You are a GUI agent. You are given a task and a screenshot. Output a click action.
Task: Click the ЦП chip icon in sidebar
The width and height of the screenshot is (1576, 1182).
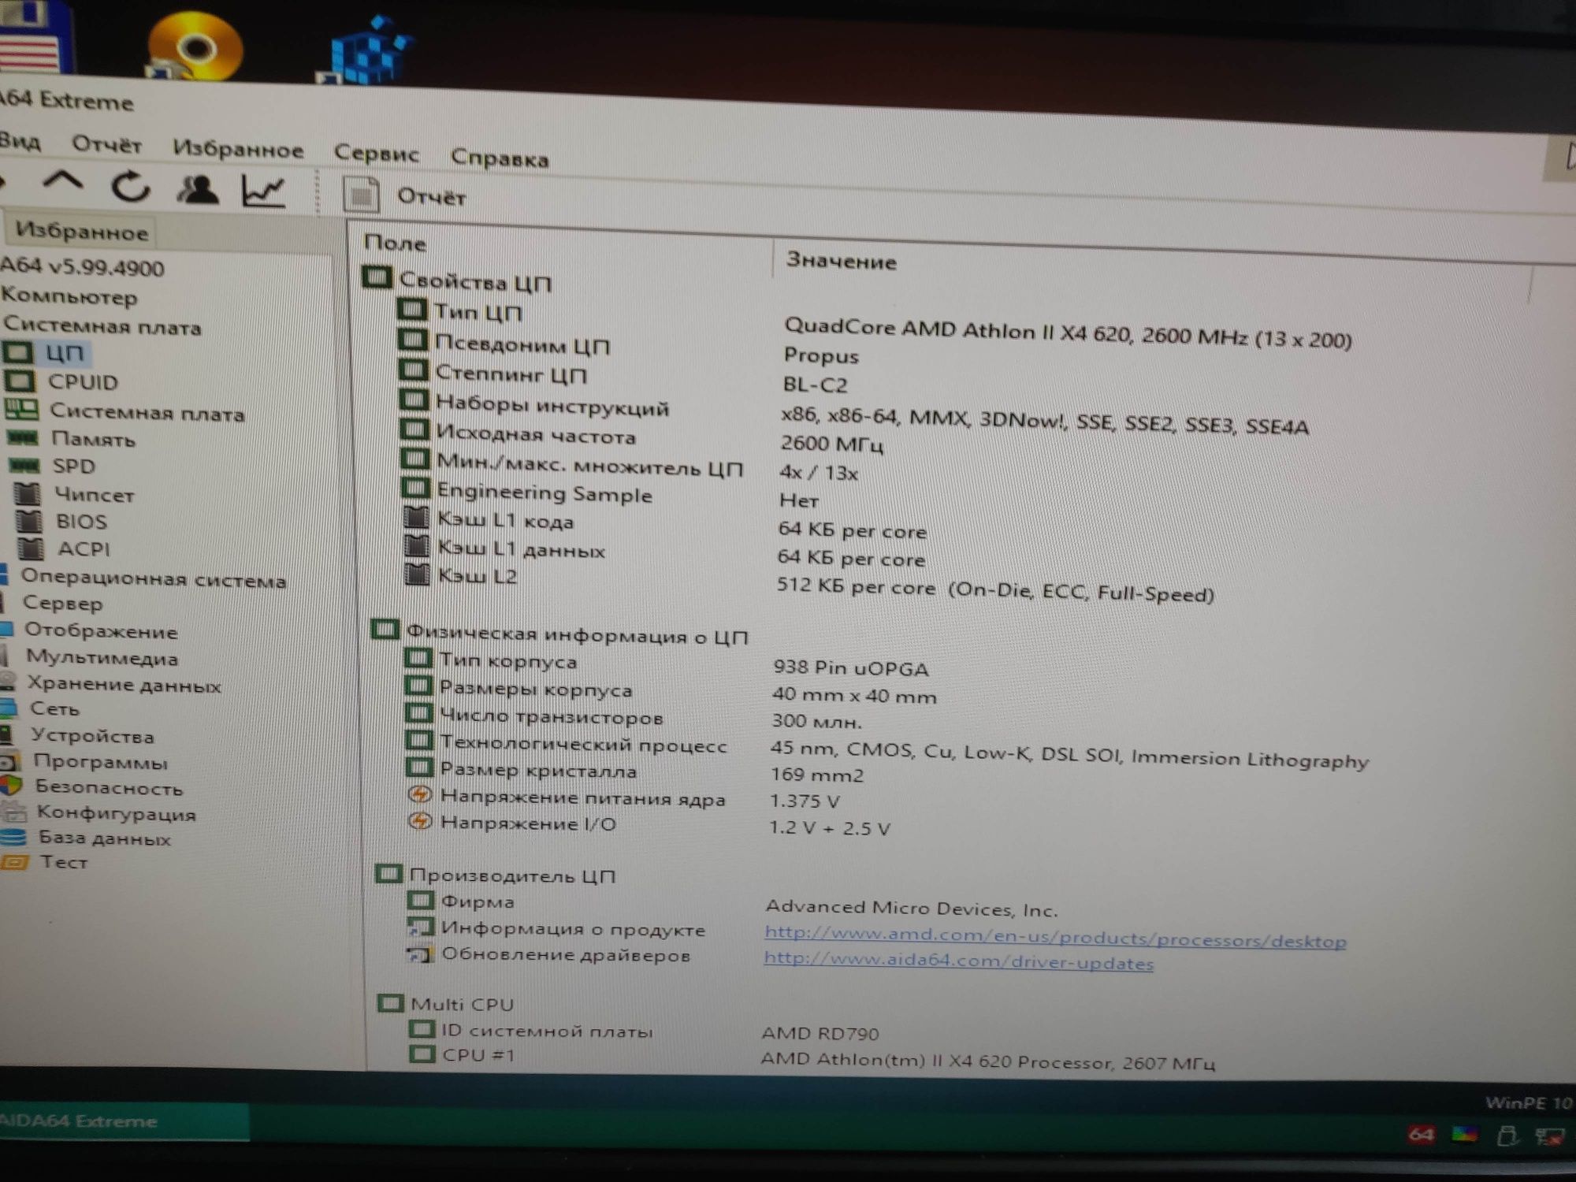[x=18, y=352]
